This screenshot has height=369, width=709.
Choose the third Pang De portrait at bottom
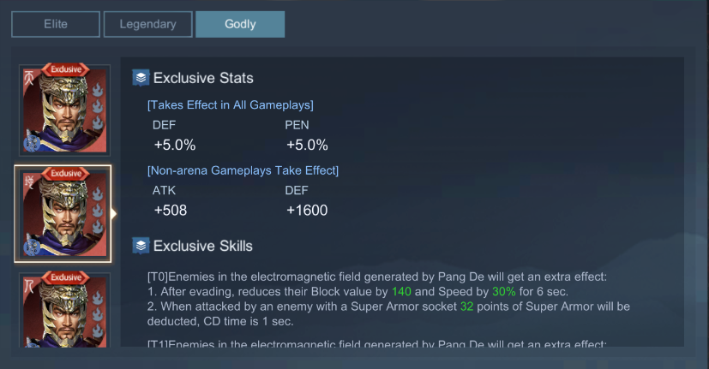click(x=64, y=310)
